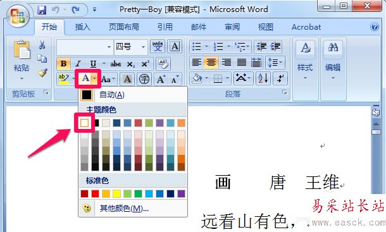Apply character shading icon
Viewport: 386px width, 232px height.
click(127, 79)
